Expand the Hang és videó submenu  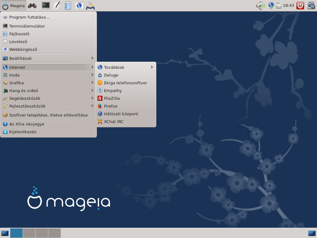tap(48, 91)
